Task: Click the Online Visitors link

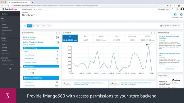Action: tap(30, 37)
